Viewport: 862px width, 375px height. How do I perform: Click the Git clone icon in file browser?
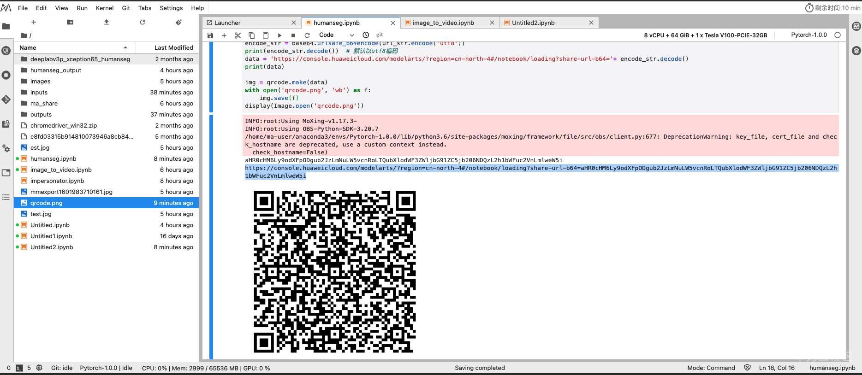click(x=179, y=22)
